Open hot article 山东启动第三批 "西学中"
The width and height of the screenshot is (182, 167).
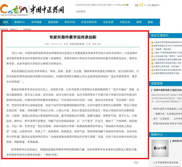(x=168, y=56)
